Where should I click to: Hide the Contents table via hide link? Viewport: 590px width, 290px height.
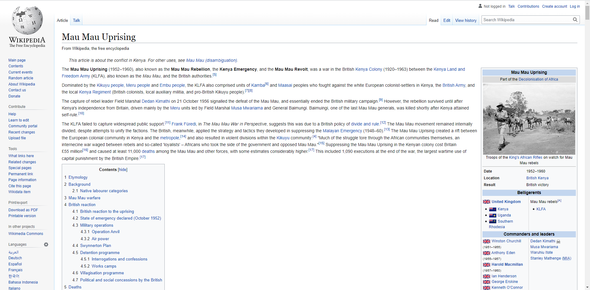click(x=123, y=170)
